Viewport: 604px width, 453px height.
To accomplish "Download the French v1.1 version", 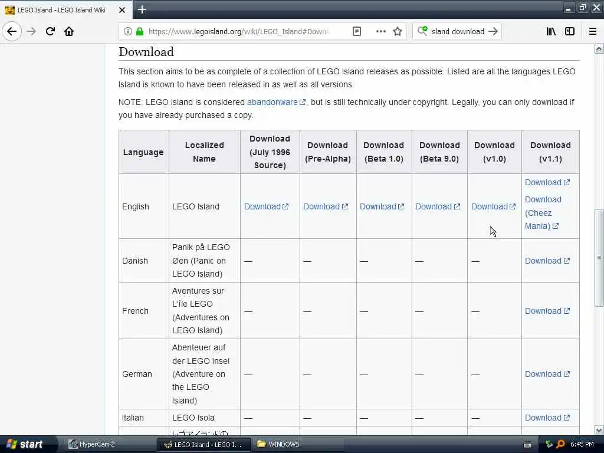I will click(547, 311).
